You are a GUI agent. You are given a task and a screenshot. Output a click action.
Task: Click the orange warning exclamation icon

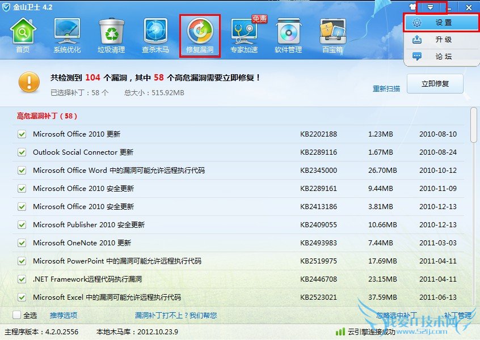click(x=29, y=82)
